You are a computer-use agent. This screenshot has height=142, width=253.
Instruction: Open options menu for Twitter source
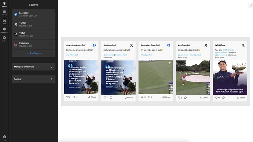[x=51, y=24]
